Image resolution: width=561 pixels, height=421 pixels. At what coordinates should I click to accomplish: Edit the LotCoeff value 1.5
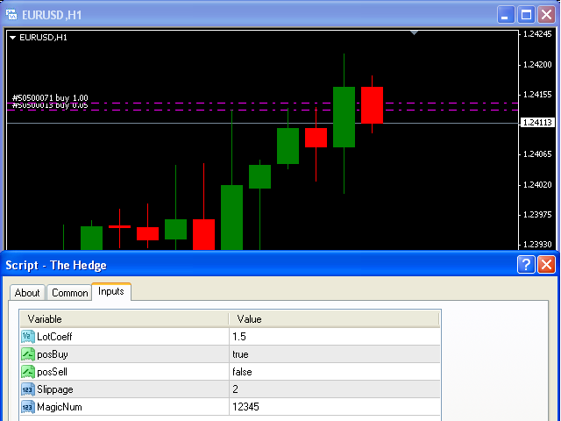pyautogui.click(x=333, y=337)
